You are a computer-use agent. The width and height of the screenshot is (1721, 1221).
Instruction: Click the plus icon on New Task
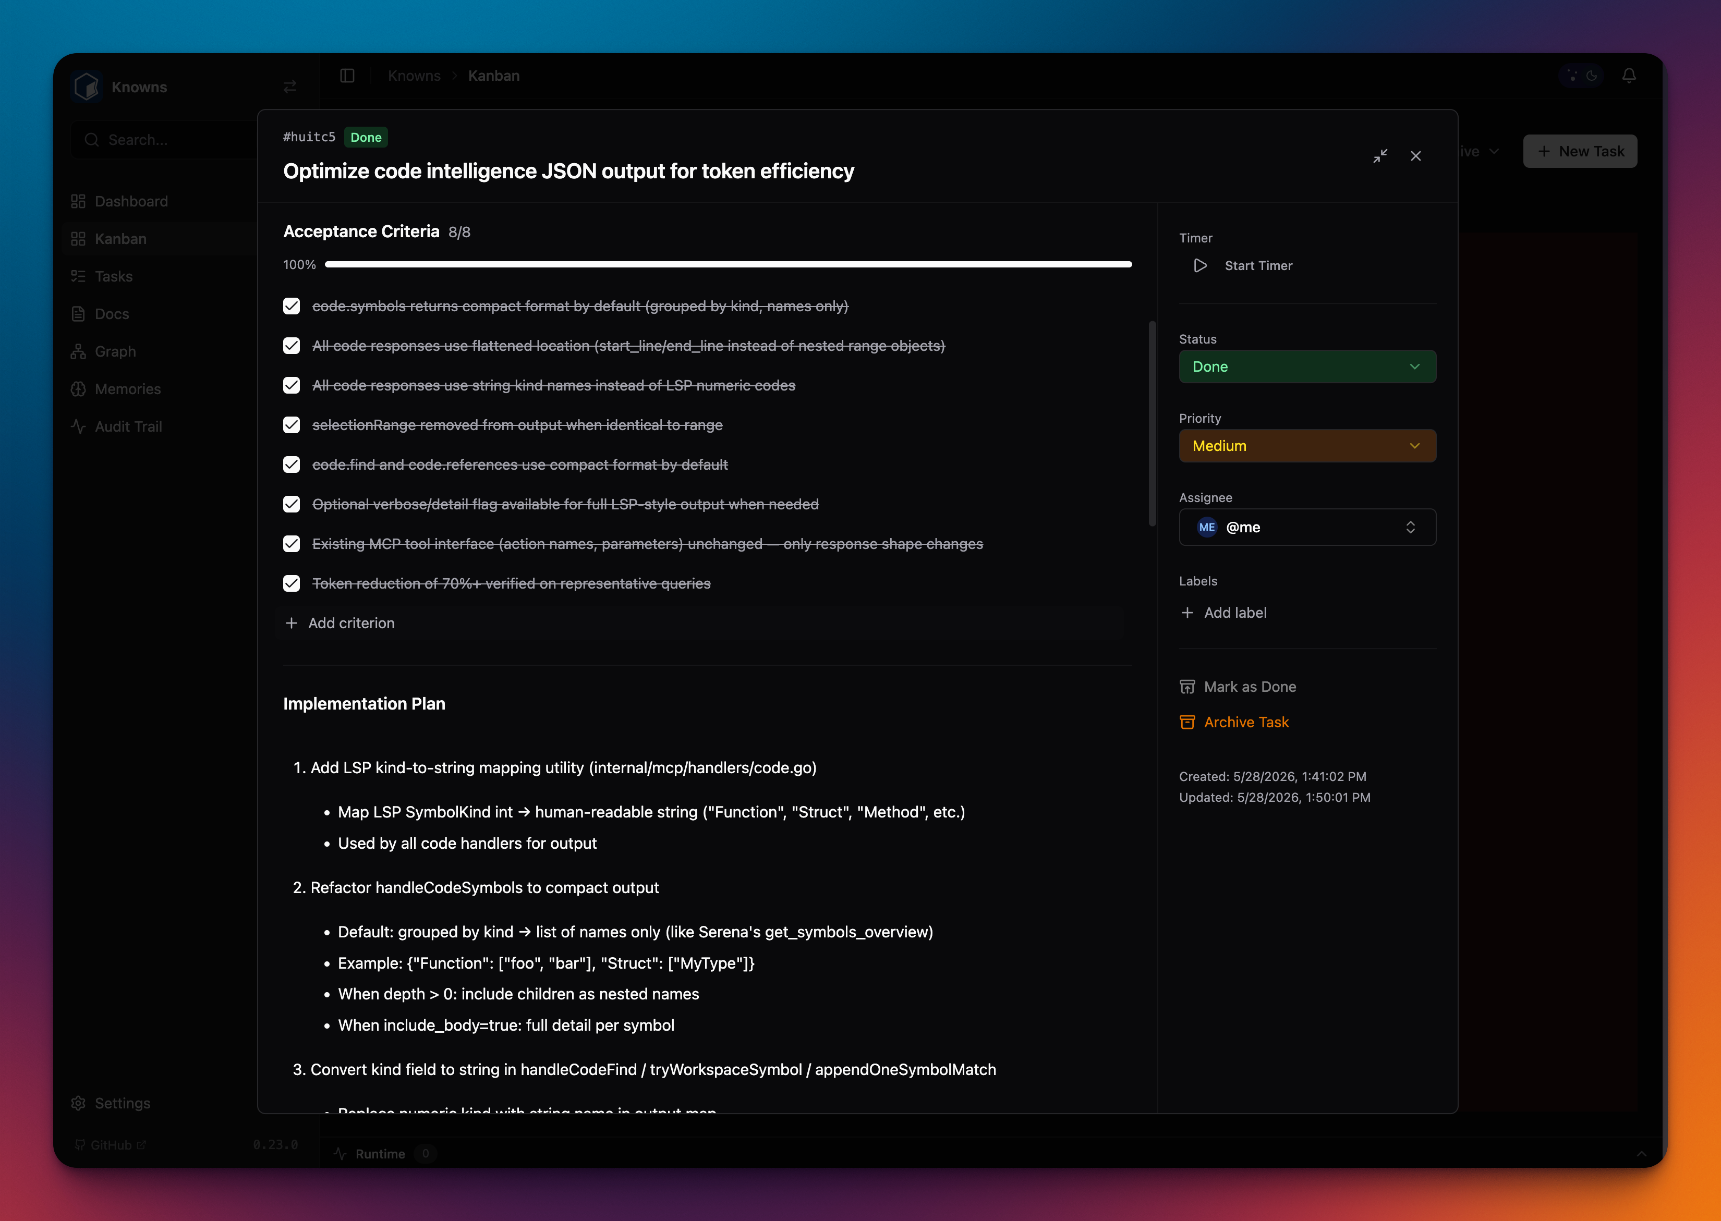pyautogui.click(x=1544, y=152)
